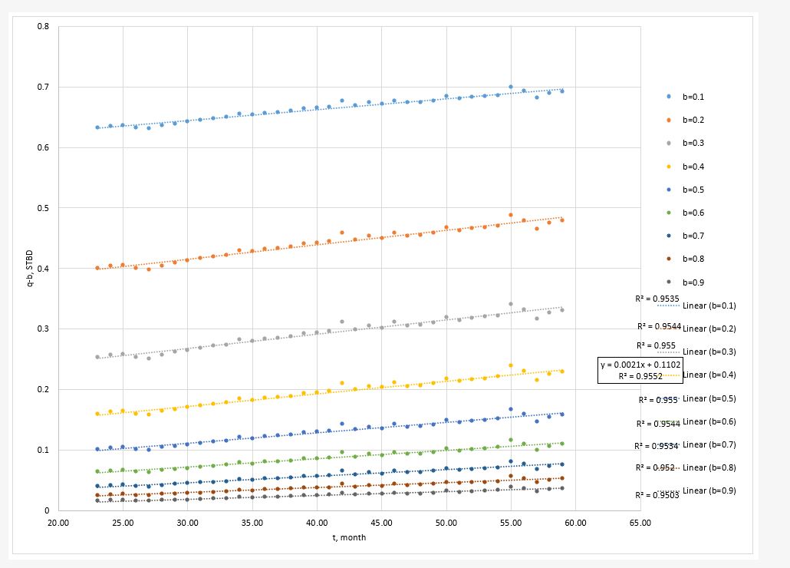This screenshot has height=568, width=790.
Task: Select the R² = 0.952 trendline label
Action: coord(654,467)
